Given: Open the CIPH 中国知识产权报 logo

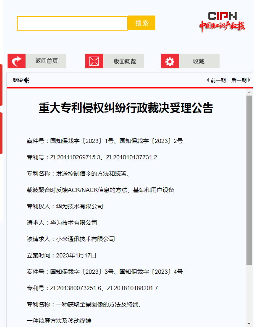Looking at the screenshot, I should click(222, 22).
